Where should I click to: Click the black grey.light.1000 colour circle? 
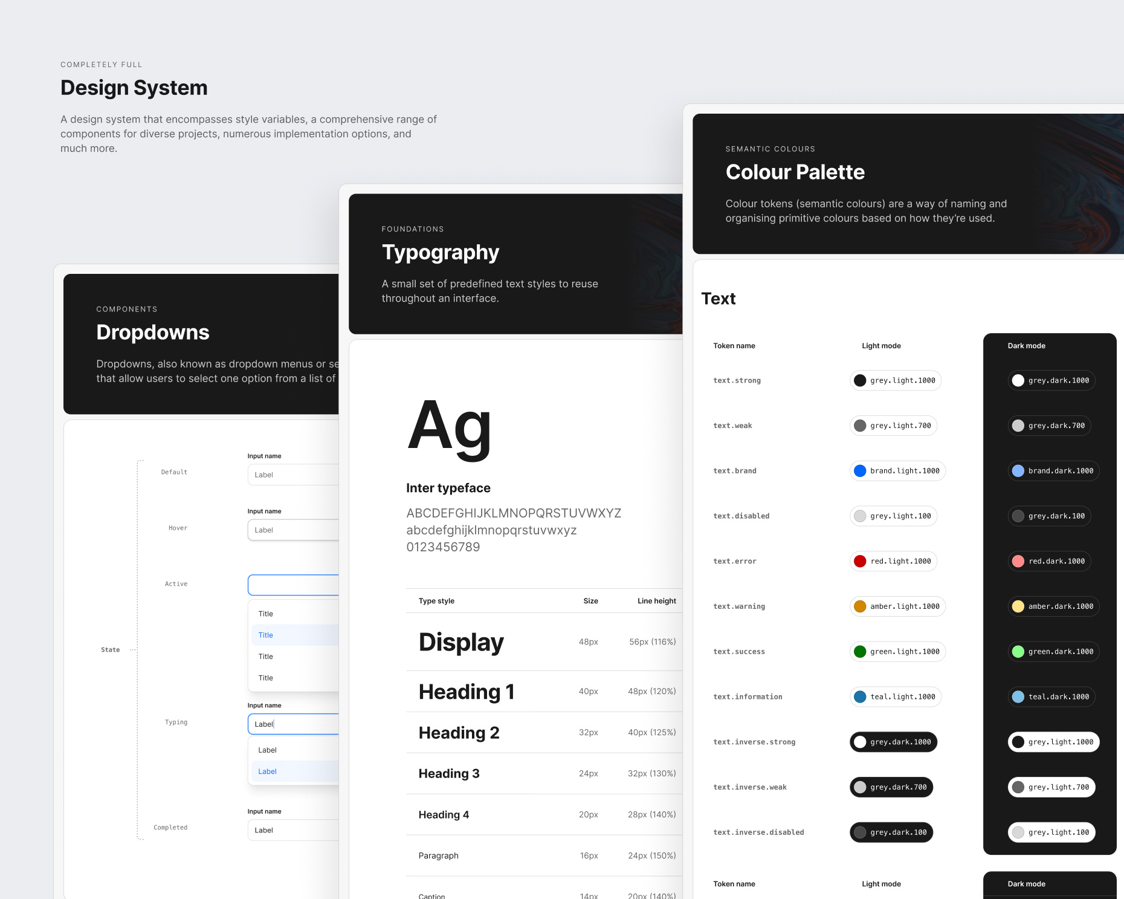pyautogui.click(x=860, y=380)
